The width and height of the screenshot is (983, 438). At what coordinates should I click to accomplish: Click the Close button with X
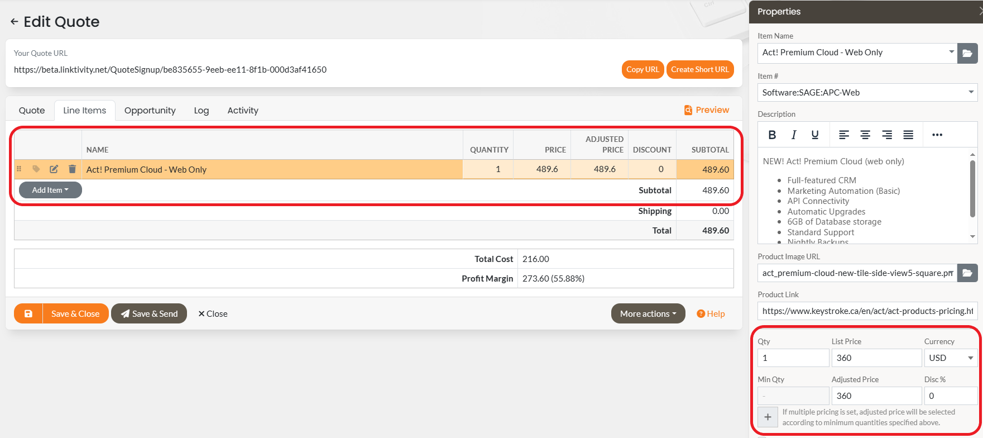click(213, 314)
